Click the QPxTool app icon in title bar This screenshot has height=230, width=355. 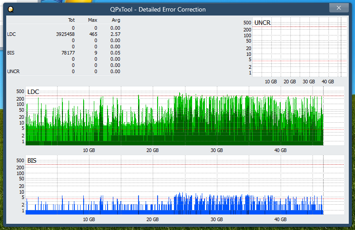11,9
